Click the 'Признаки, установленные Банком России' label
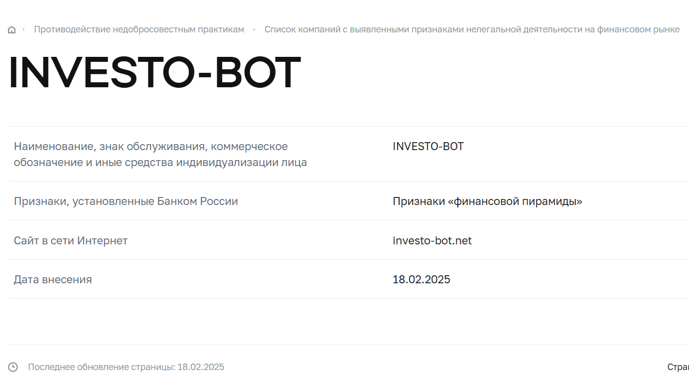 [126, 201]
